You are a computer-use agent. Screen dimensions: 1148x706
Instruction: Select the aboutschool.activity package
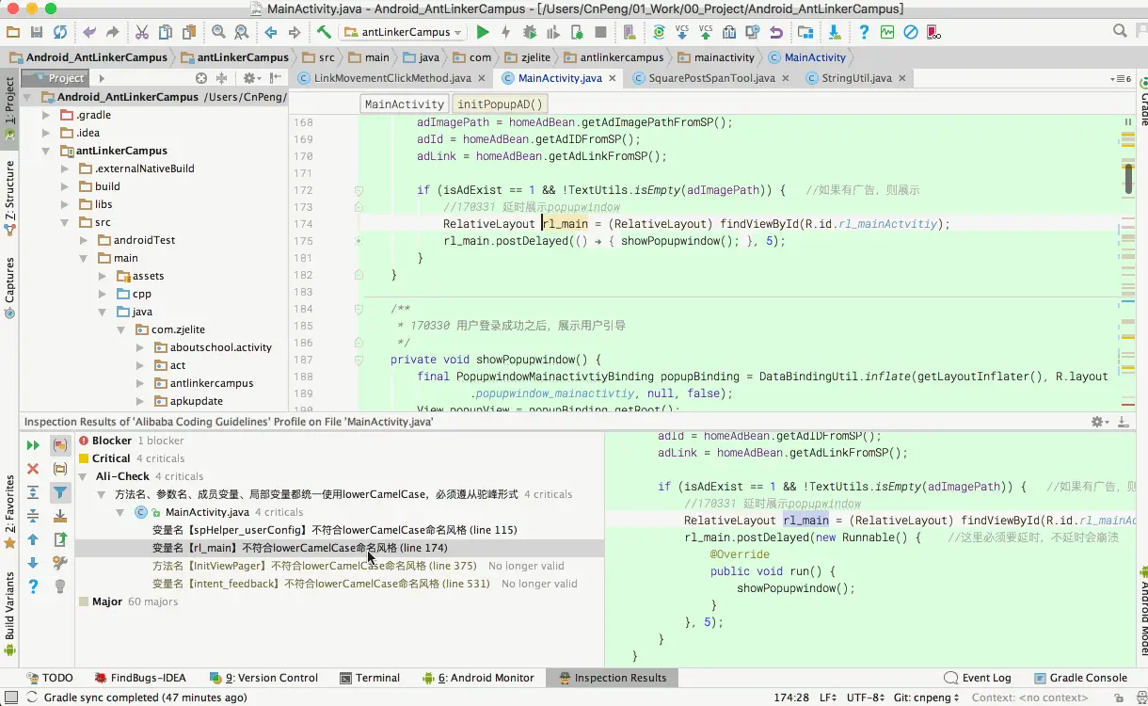pyautogui.click(x=220, y=347)
